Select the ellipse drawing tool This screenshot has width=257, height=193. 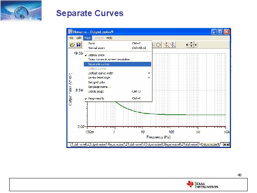click(158, 45)
